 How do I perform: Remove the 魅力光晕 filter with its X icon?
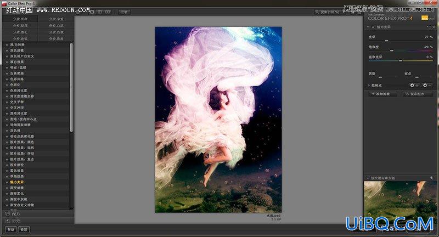pos(434,27)
